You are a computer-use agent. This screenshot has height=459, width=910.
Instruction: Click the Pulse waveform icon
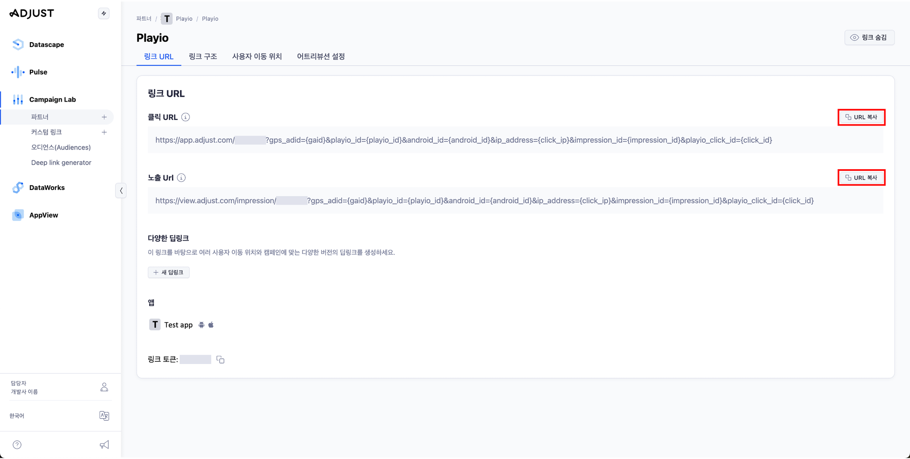click(18, 72)
